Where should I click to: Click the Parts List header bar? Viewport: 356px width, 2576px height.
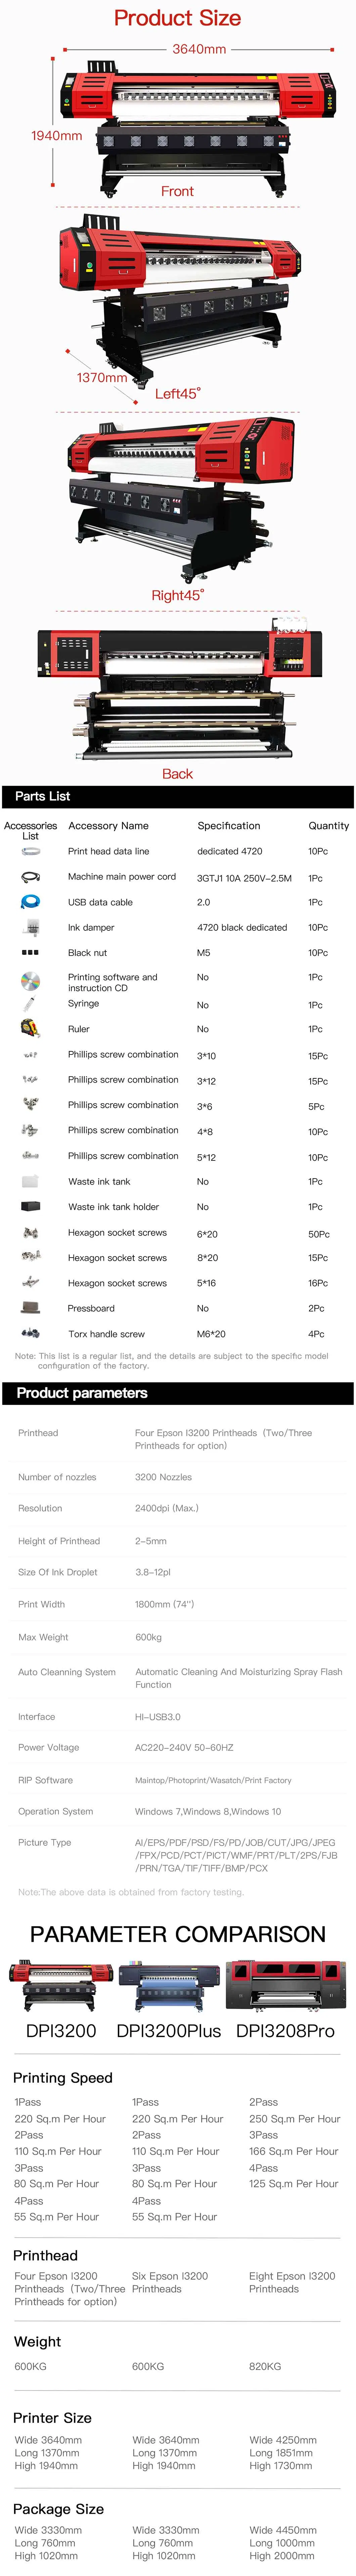[178, 796]
